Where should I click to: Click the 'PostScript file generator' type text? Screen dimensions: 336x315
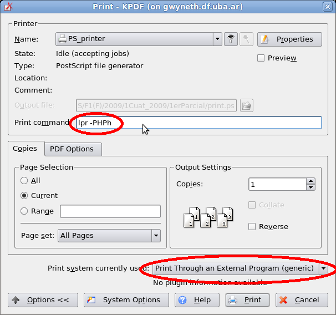pos(99,66)
